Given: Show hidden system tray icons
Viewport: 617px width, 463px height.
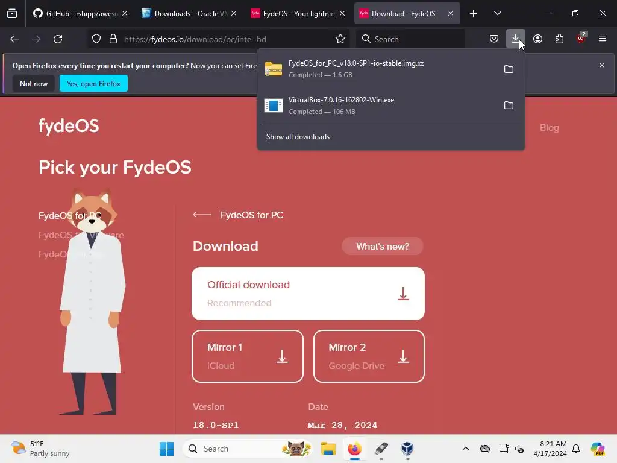Looking at the screenshot, I should point(466,449).
